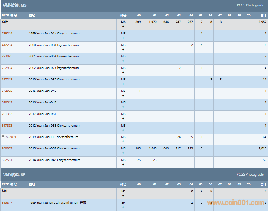The height and width of the screenshot is (211, 268).
Task: Expand plus sign for 2013 Yuan Sun-D39 row
Action: click(123, 153)
